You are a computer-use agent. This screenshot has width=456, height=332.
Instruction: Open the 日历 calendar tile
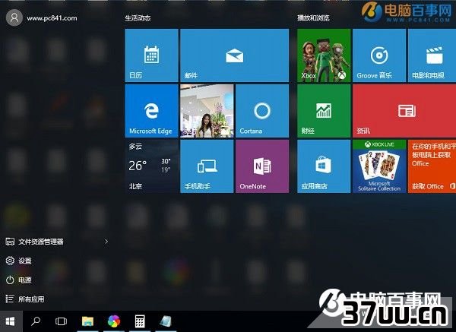tap(151, 55)
